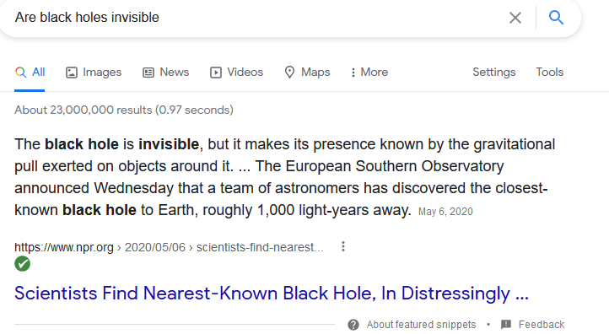609x334 pixels.
Task: Click the question mark icon near featured snippets
Action: coord(353,324)
